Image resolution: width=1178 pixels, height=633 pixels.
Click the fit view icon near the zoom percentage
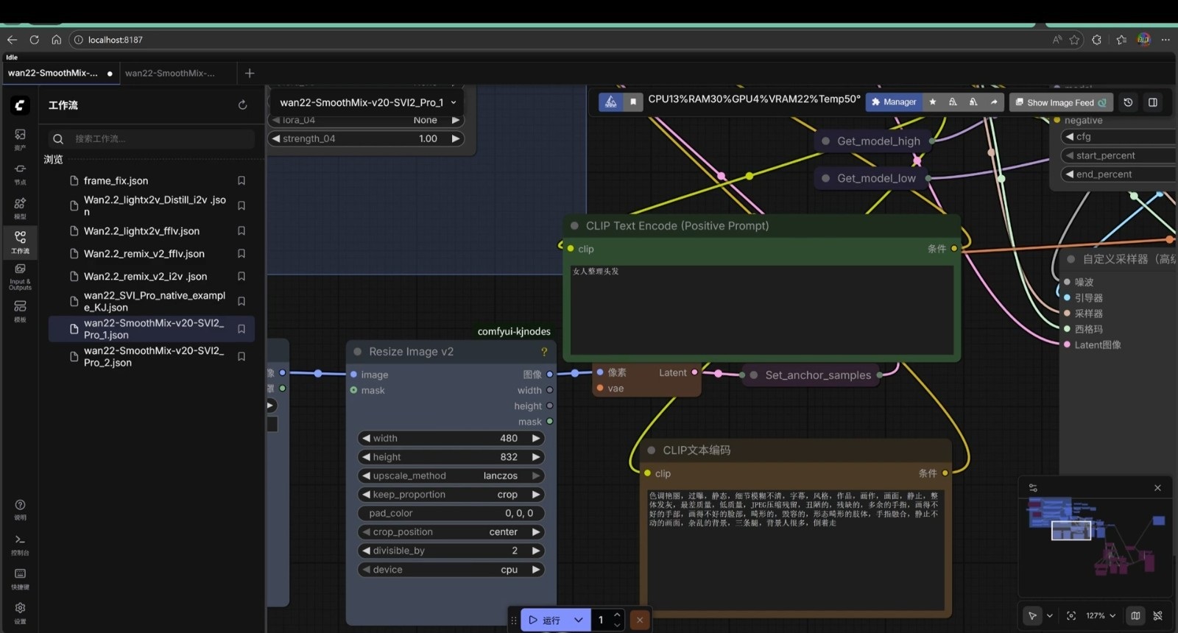(x=1071, y=615)
